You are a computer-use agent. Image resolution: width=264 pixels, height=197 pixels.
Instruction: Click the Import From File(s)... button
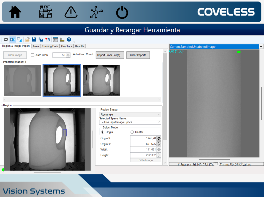110,55
